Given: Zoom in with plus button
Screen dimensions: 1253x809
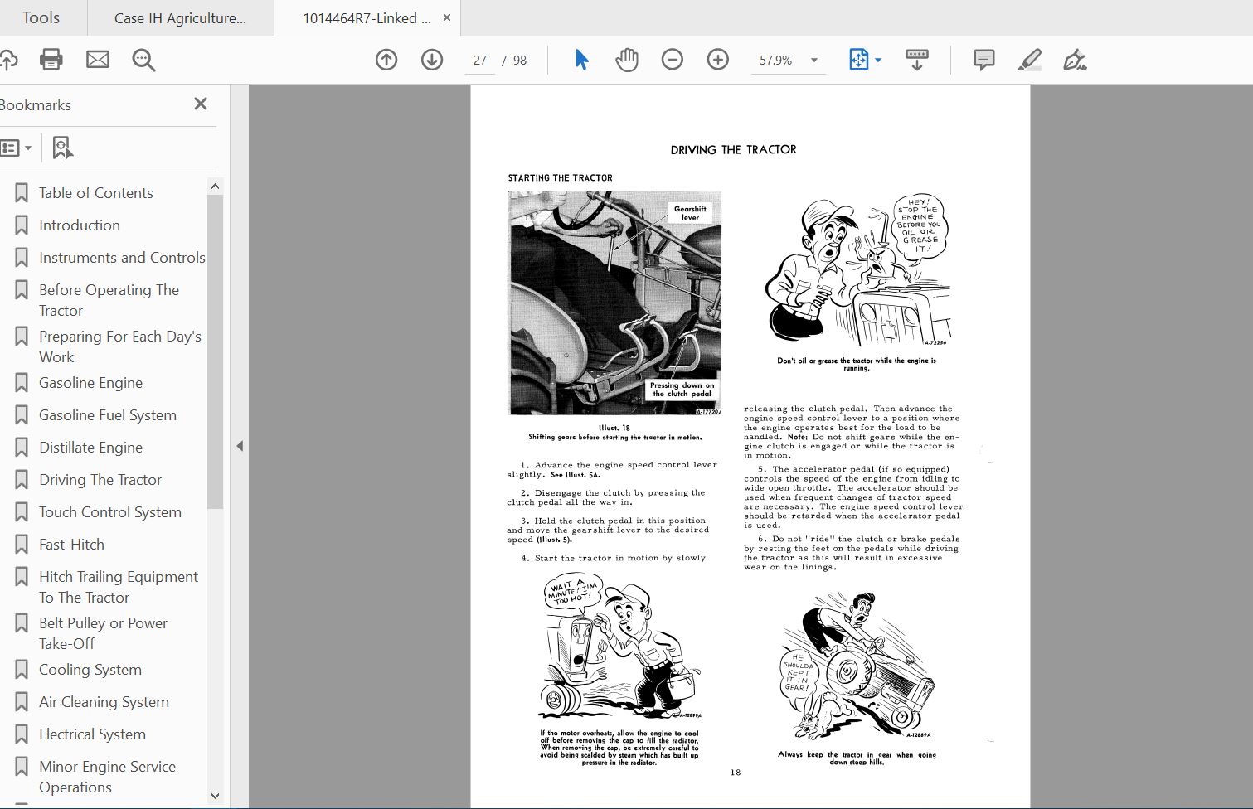Looking at the screenshot, I should coord(718,60).
